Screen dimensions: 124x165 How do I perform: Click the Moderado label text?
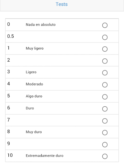click(x=35, y=84)
